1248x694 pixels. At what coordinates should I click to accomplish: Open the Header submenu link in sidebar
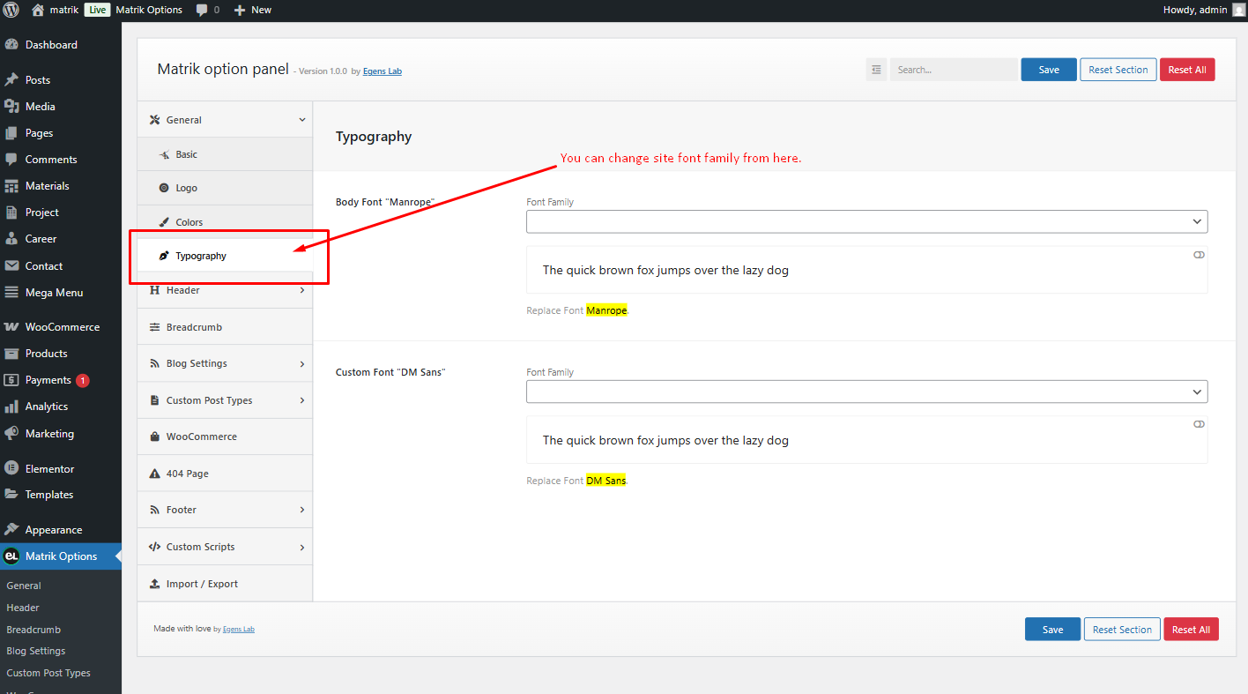23,608
